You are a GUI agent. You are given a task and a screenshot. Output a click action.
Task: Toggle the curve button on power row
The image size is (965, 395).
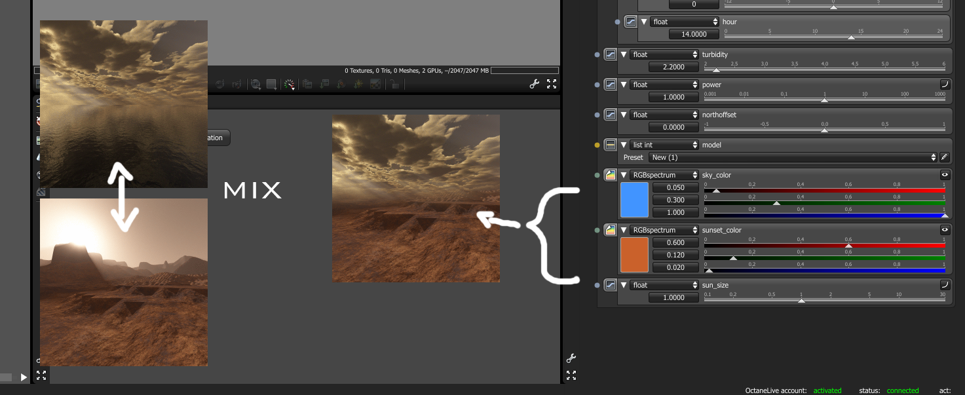pos(945,84)
